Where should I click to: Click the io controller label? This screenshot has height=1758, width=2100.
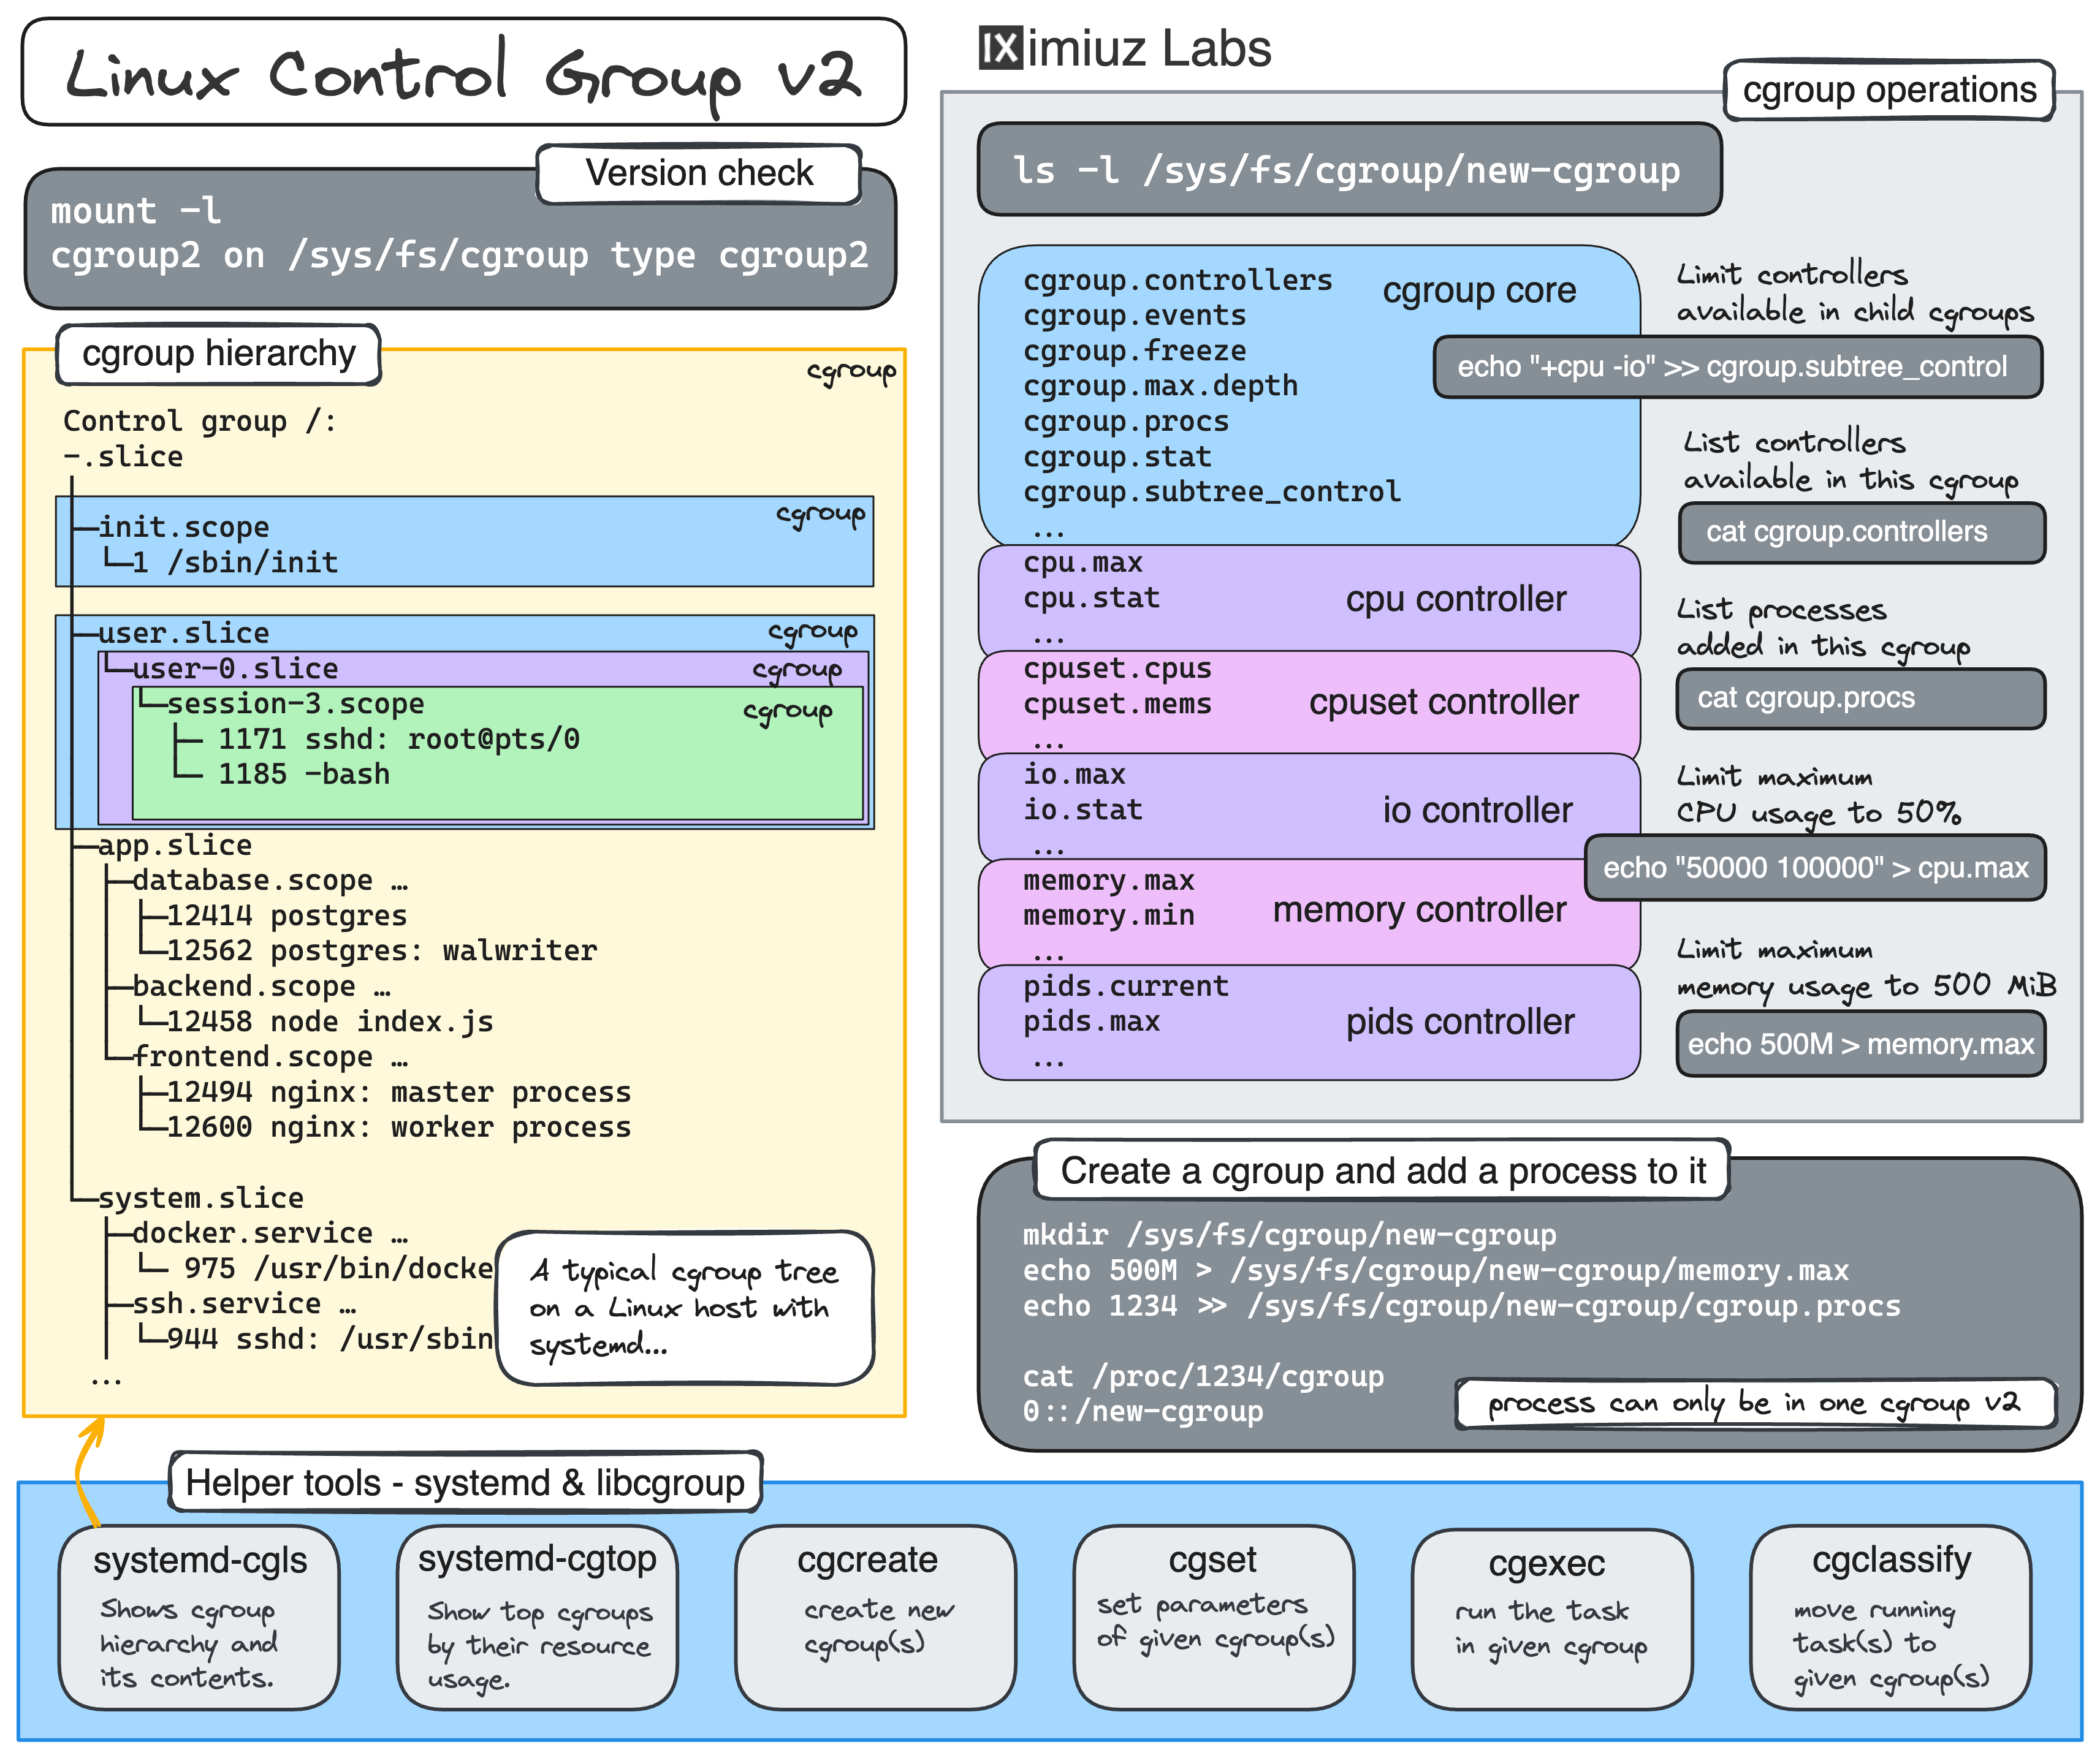(x=1477, y=811)
